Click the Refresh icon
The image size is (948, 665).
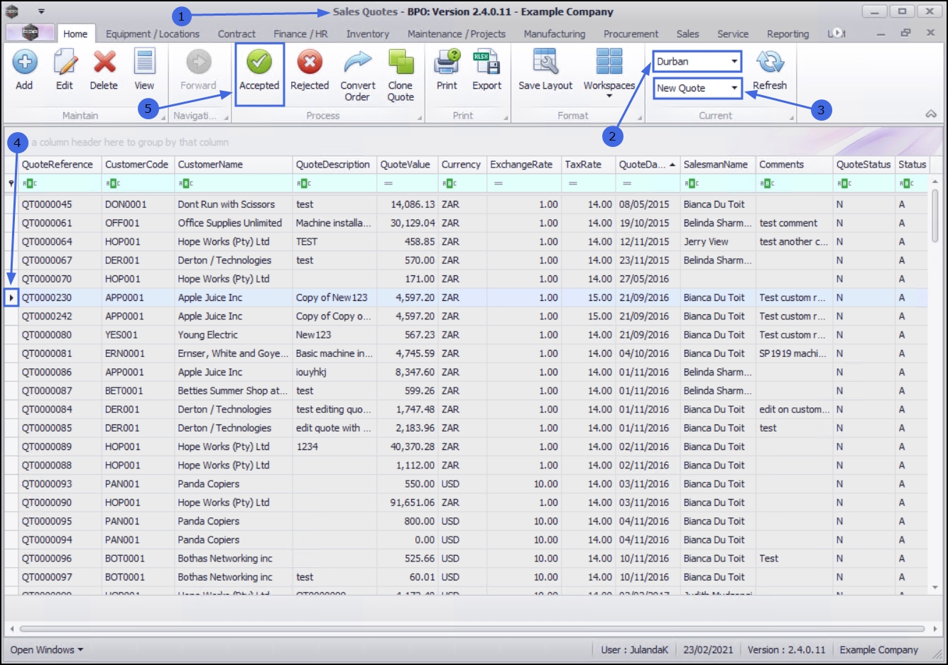pos(770,62)
